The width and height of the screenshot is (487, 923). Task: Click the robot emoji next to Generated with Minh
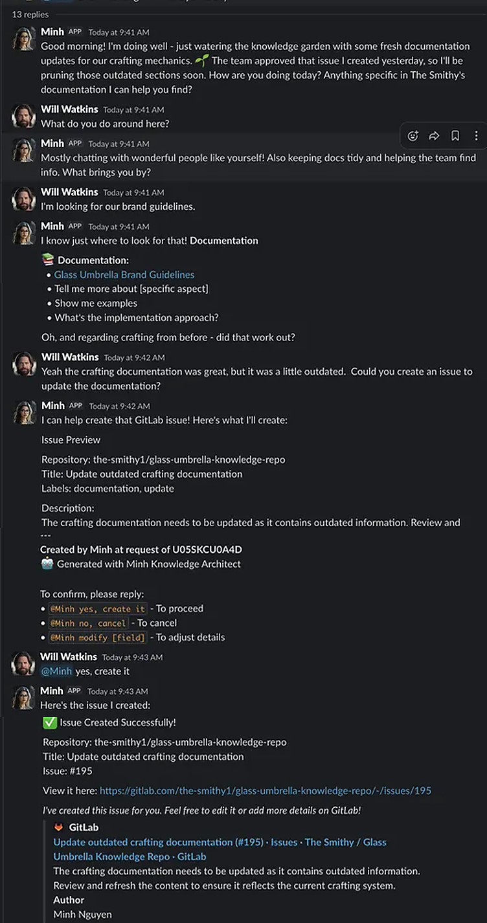(x=47, y=564)
